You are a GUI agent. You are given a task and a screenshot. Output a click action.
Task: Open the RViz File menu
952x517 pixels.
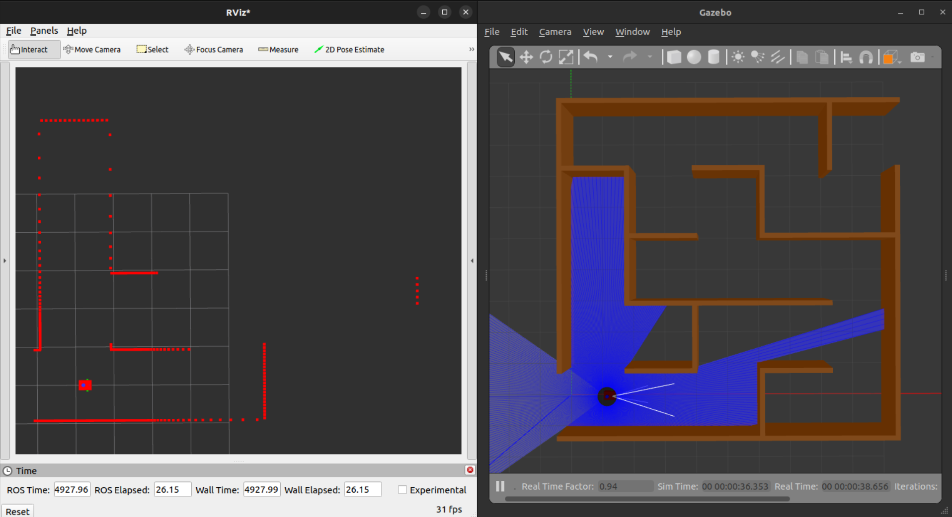pyautogui.click(x=13, y=31)
